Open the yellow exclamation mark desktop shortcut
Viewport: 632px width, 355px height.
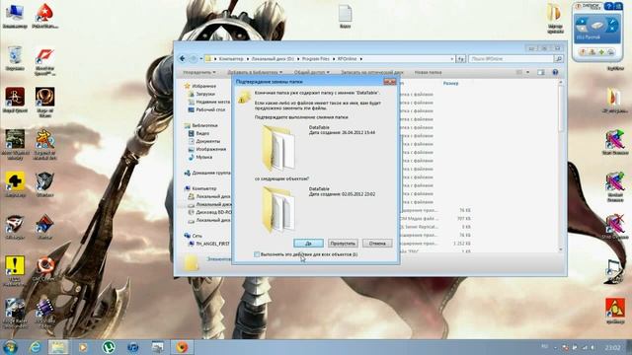(x=15, y=269)
